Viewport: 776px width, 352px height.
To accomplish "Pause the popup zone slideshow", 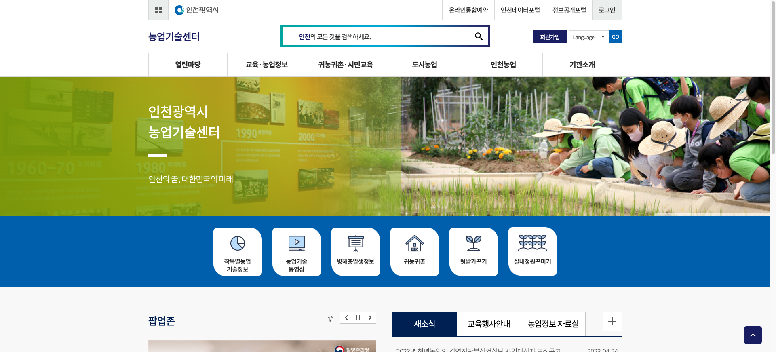I will (x=358, y=318).
